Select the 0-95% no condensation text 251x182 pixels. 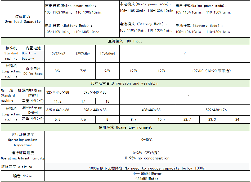click(147, 158)
